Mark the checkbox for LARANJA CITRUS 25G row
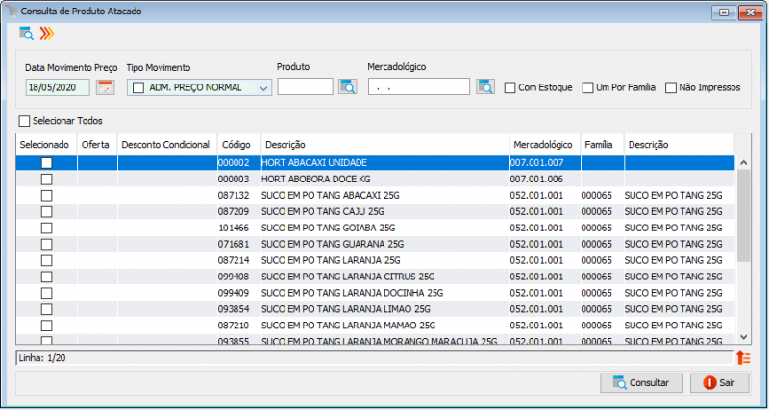This screenshot has height=410, width=769. pos(46,277)
